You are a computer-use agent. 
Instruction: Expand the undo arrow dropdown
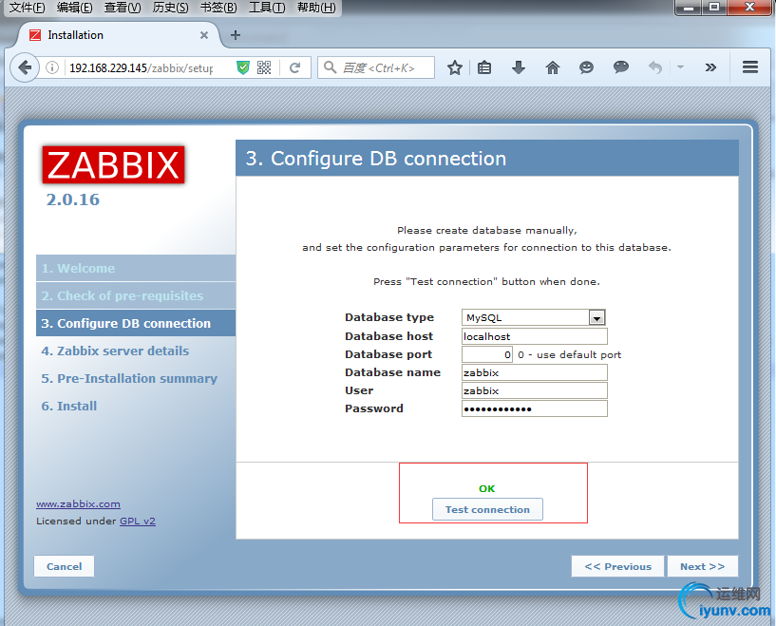[x=680, y=66]
